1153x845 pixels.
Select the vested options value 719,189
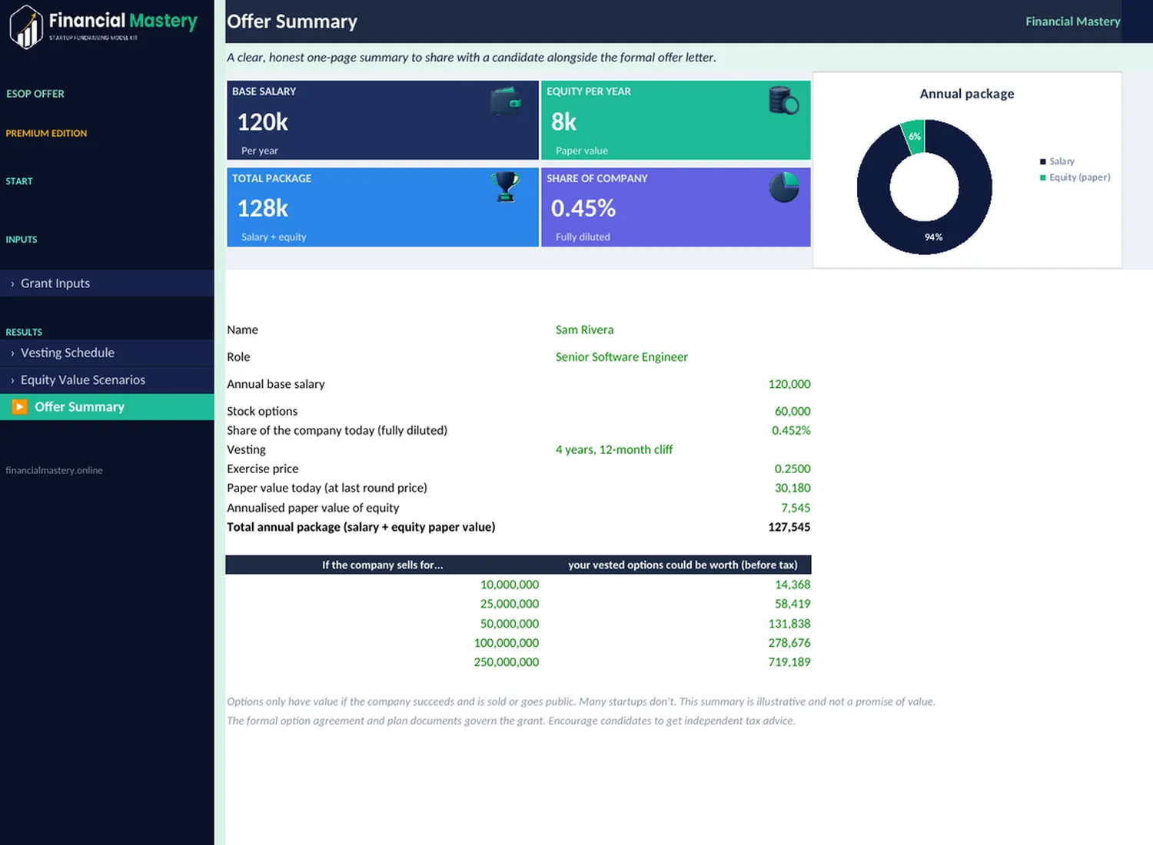tap(789, 662)
